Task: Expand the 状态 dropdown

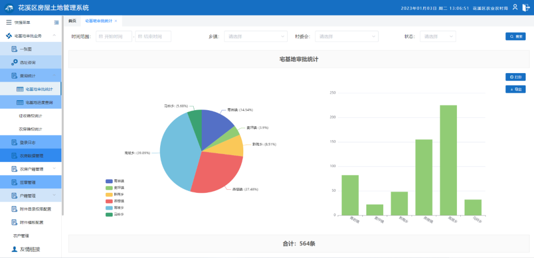Action: coord(438,37)
